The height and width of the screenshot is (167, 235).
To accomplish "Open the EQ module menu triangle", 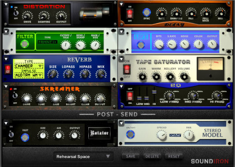I will (x=121, y=87).
